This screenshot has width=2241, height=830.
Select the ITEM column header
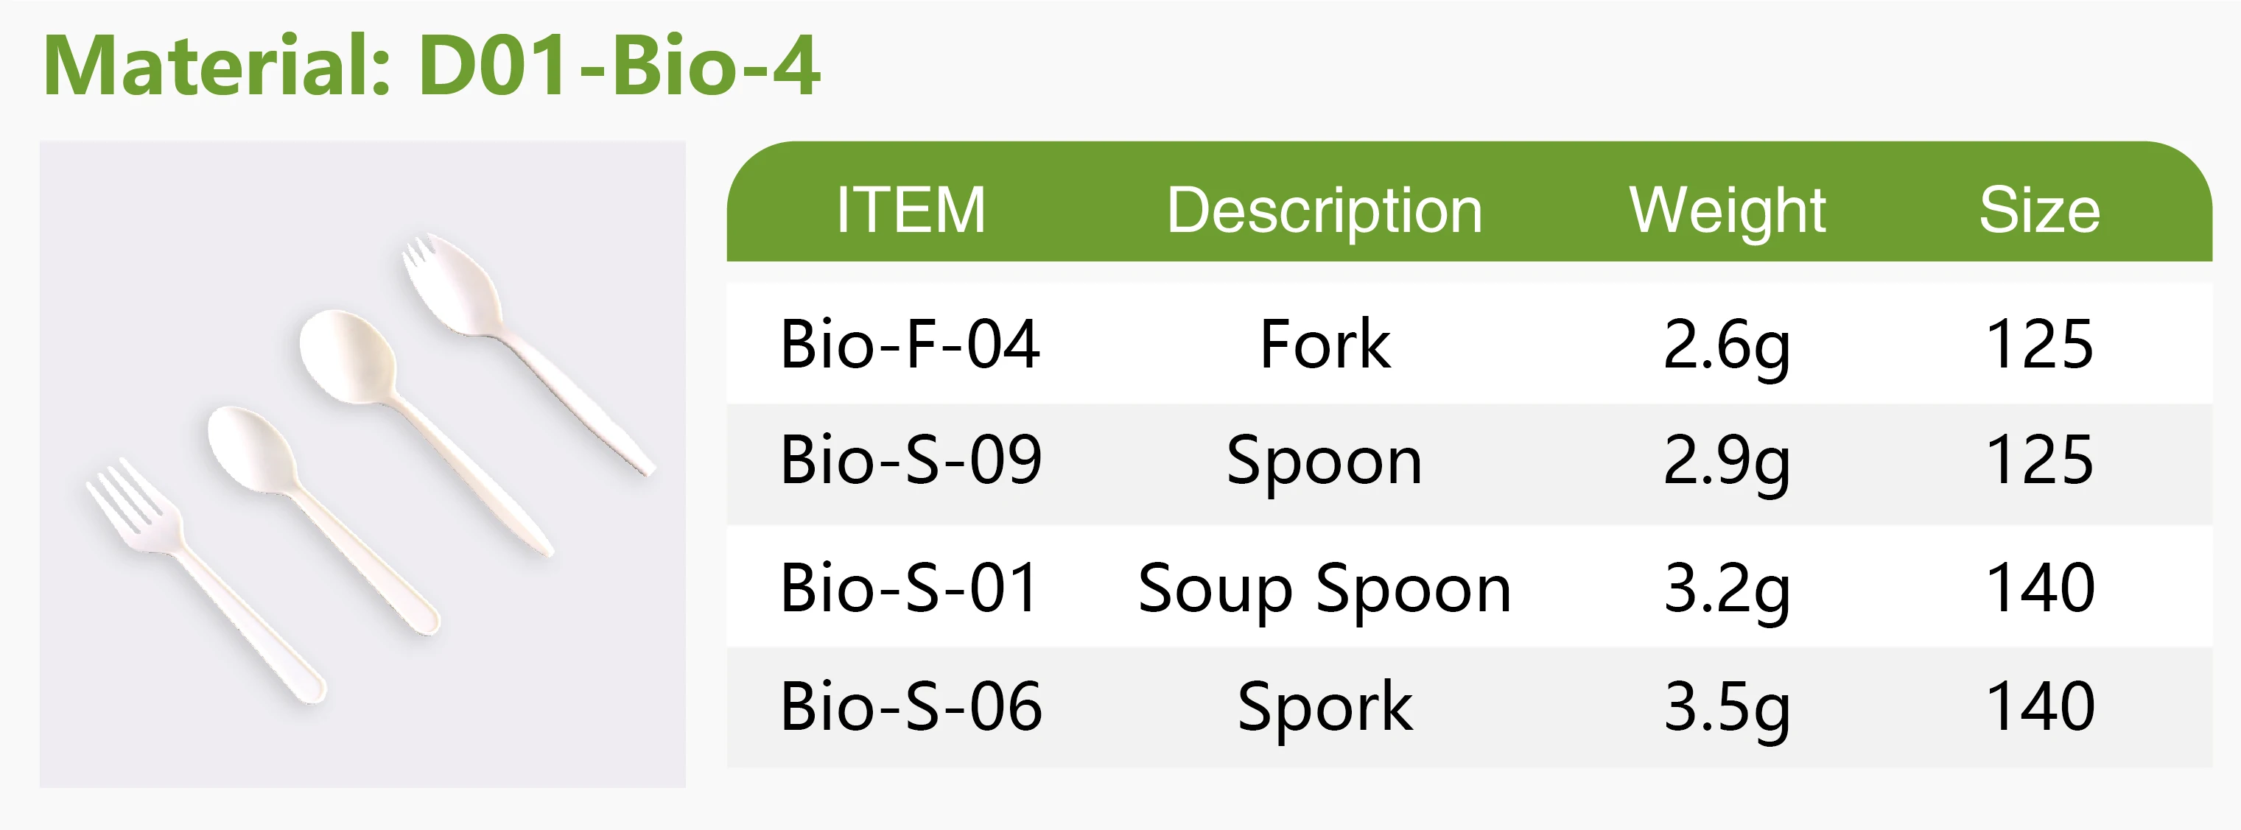[x=910, y=211]
